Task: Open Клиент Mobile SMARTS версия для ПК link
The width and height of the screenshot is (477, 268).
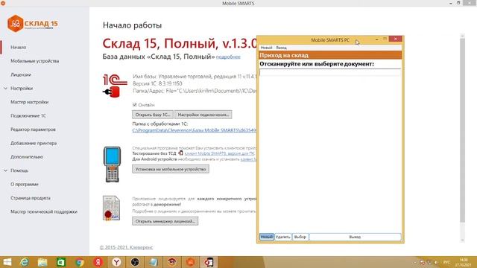Action: 220,153
